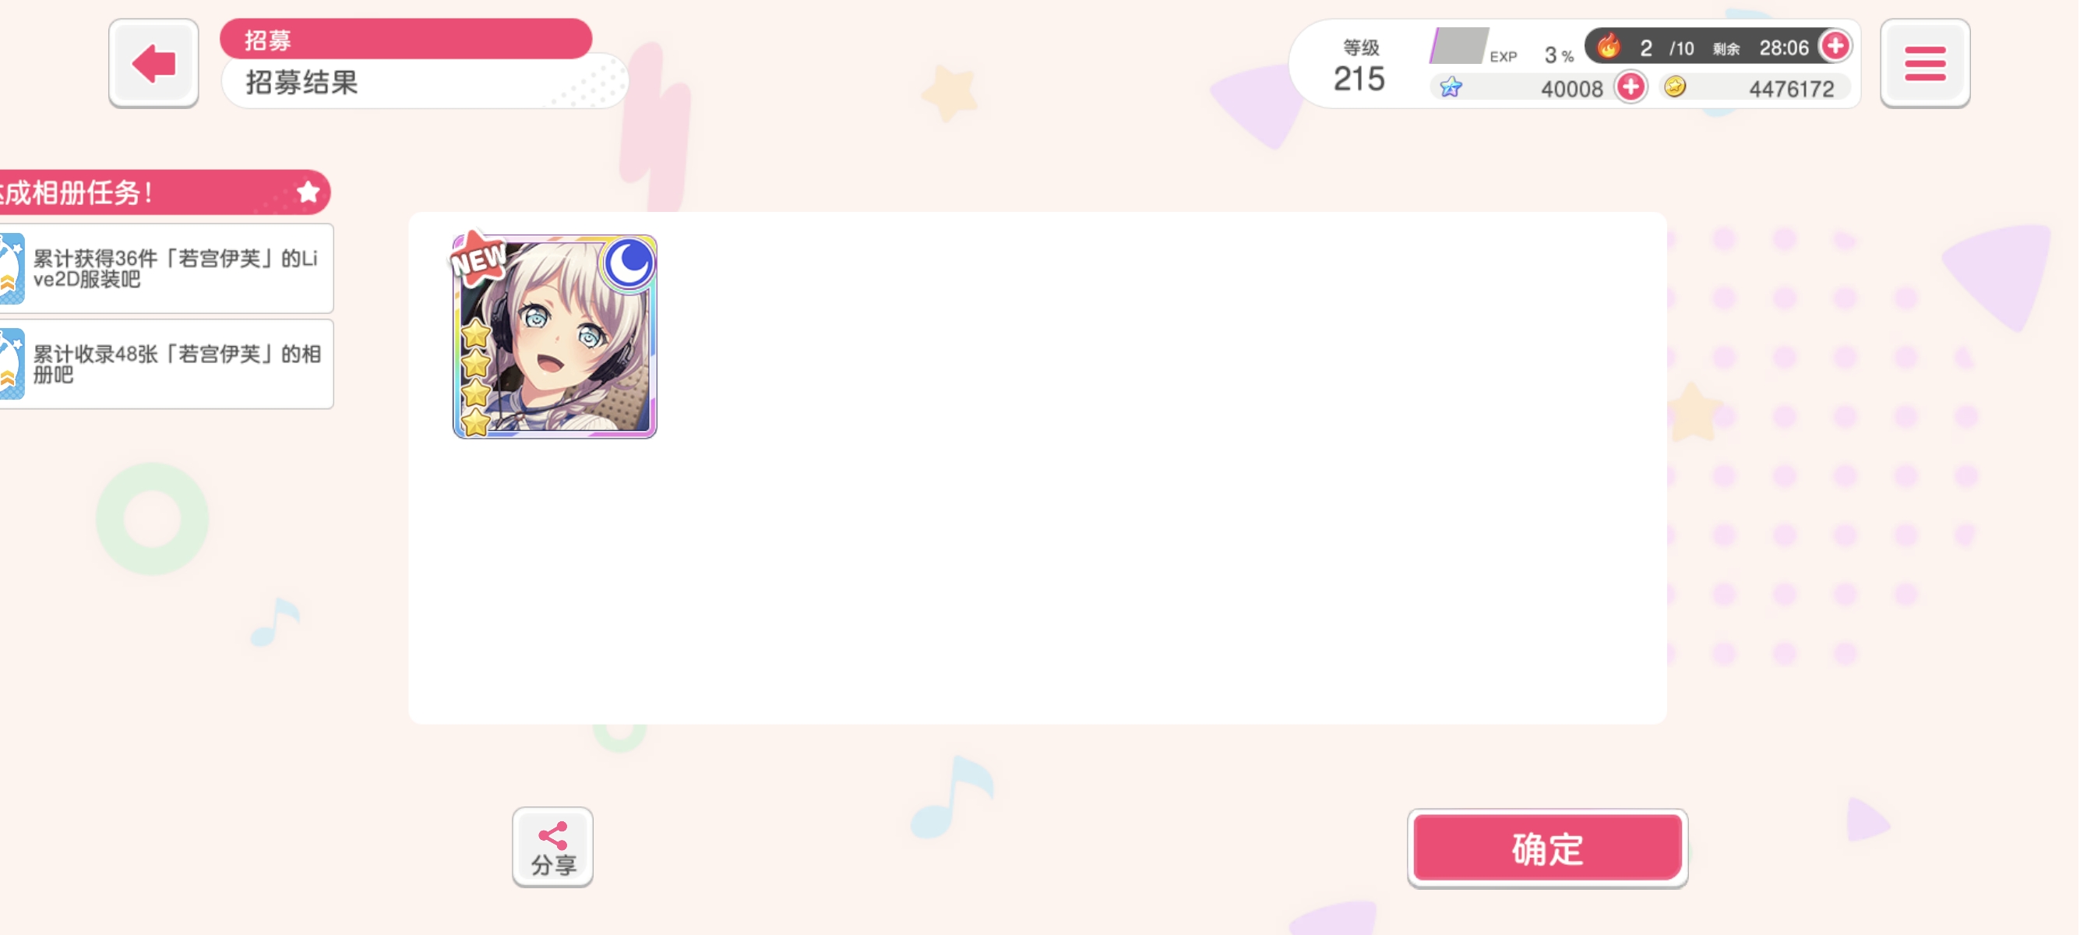Tap the moon attribute icon on card

tap(628, 263)
